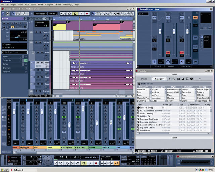Select the Draw pencil tool

pos(122,14)
